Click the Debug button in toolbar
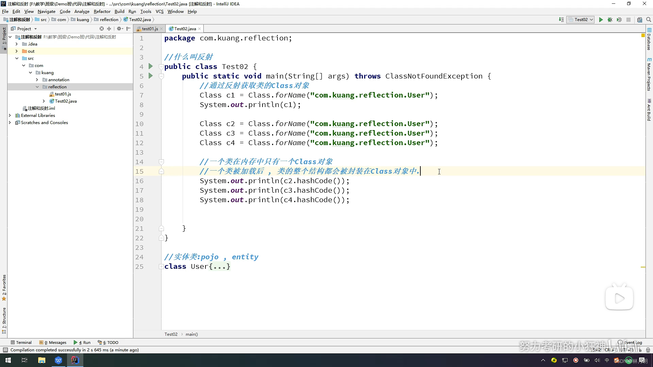Viewport: 653px width, 367px height. coord(610,20)
